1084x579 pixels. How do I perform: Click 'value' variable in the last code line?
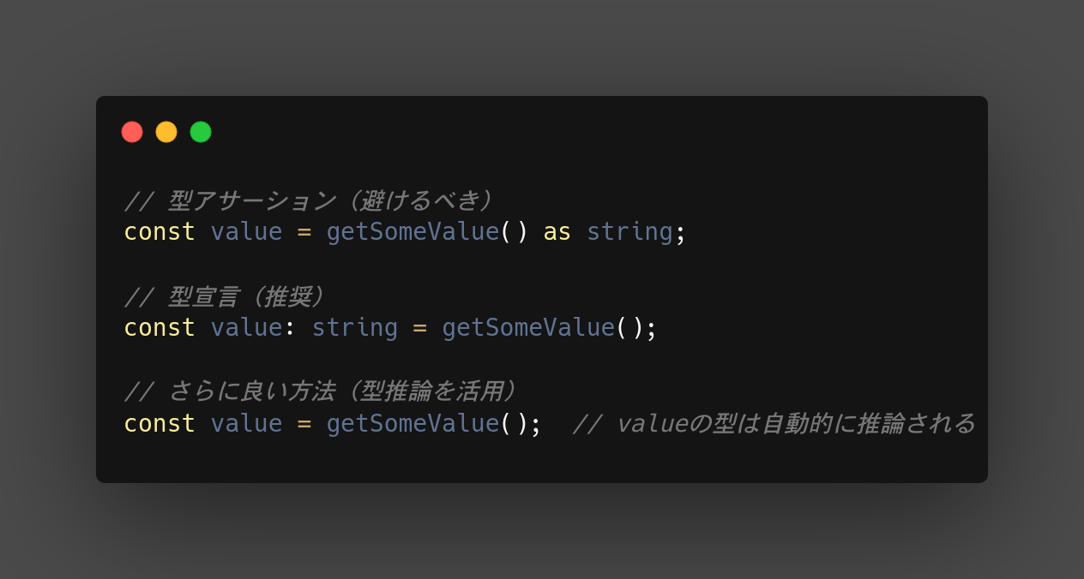[x=247, y=424]
